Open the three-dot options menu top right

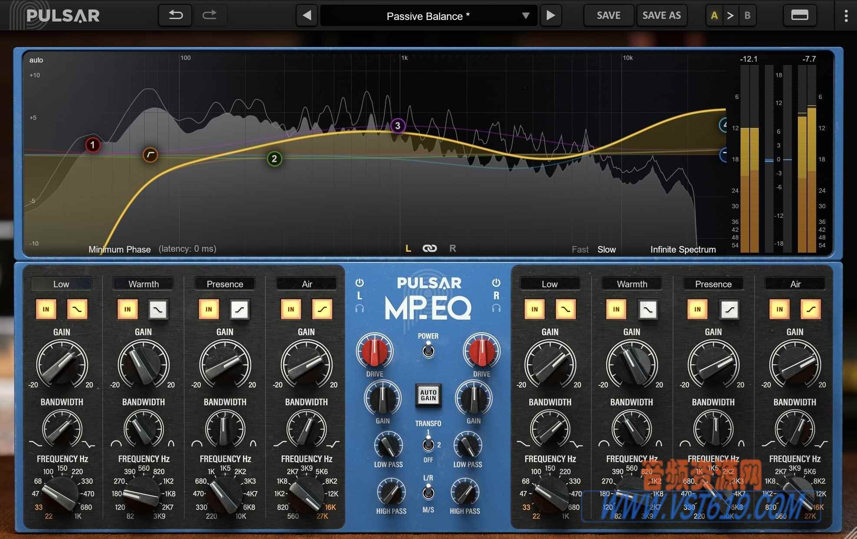[x=845, y=15]
